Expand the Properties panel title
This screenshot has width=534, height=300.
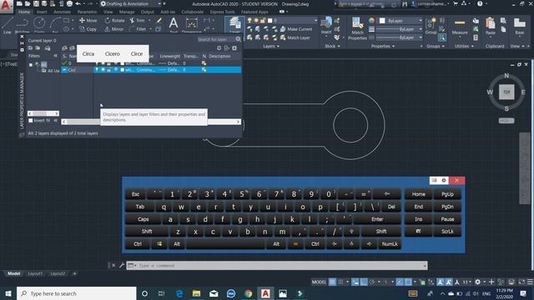coord(383,46)
